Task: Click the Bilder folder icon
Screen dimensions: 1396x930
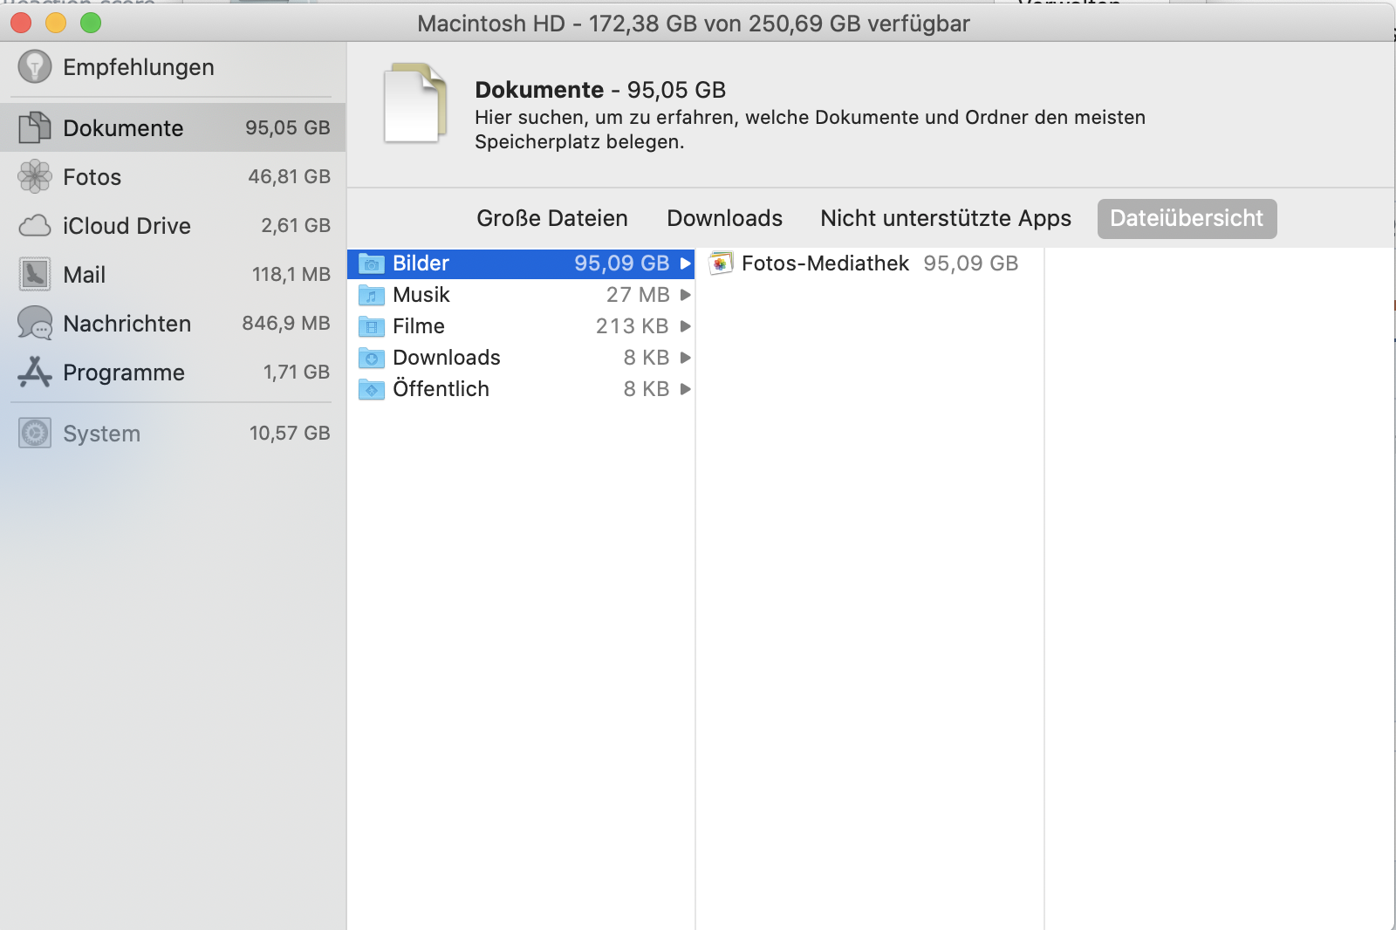Action: [x=372, y=263]
